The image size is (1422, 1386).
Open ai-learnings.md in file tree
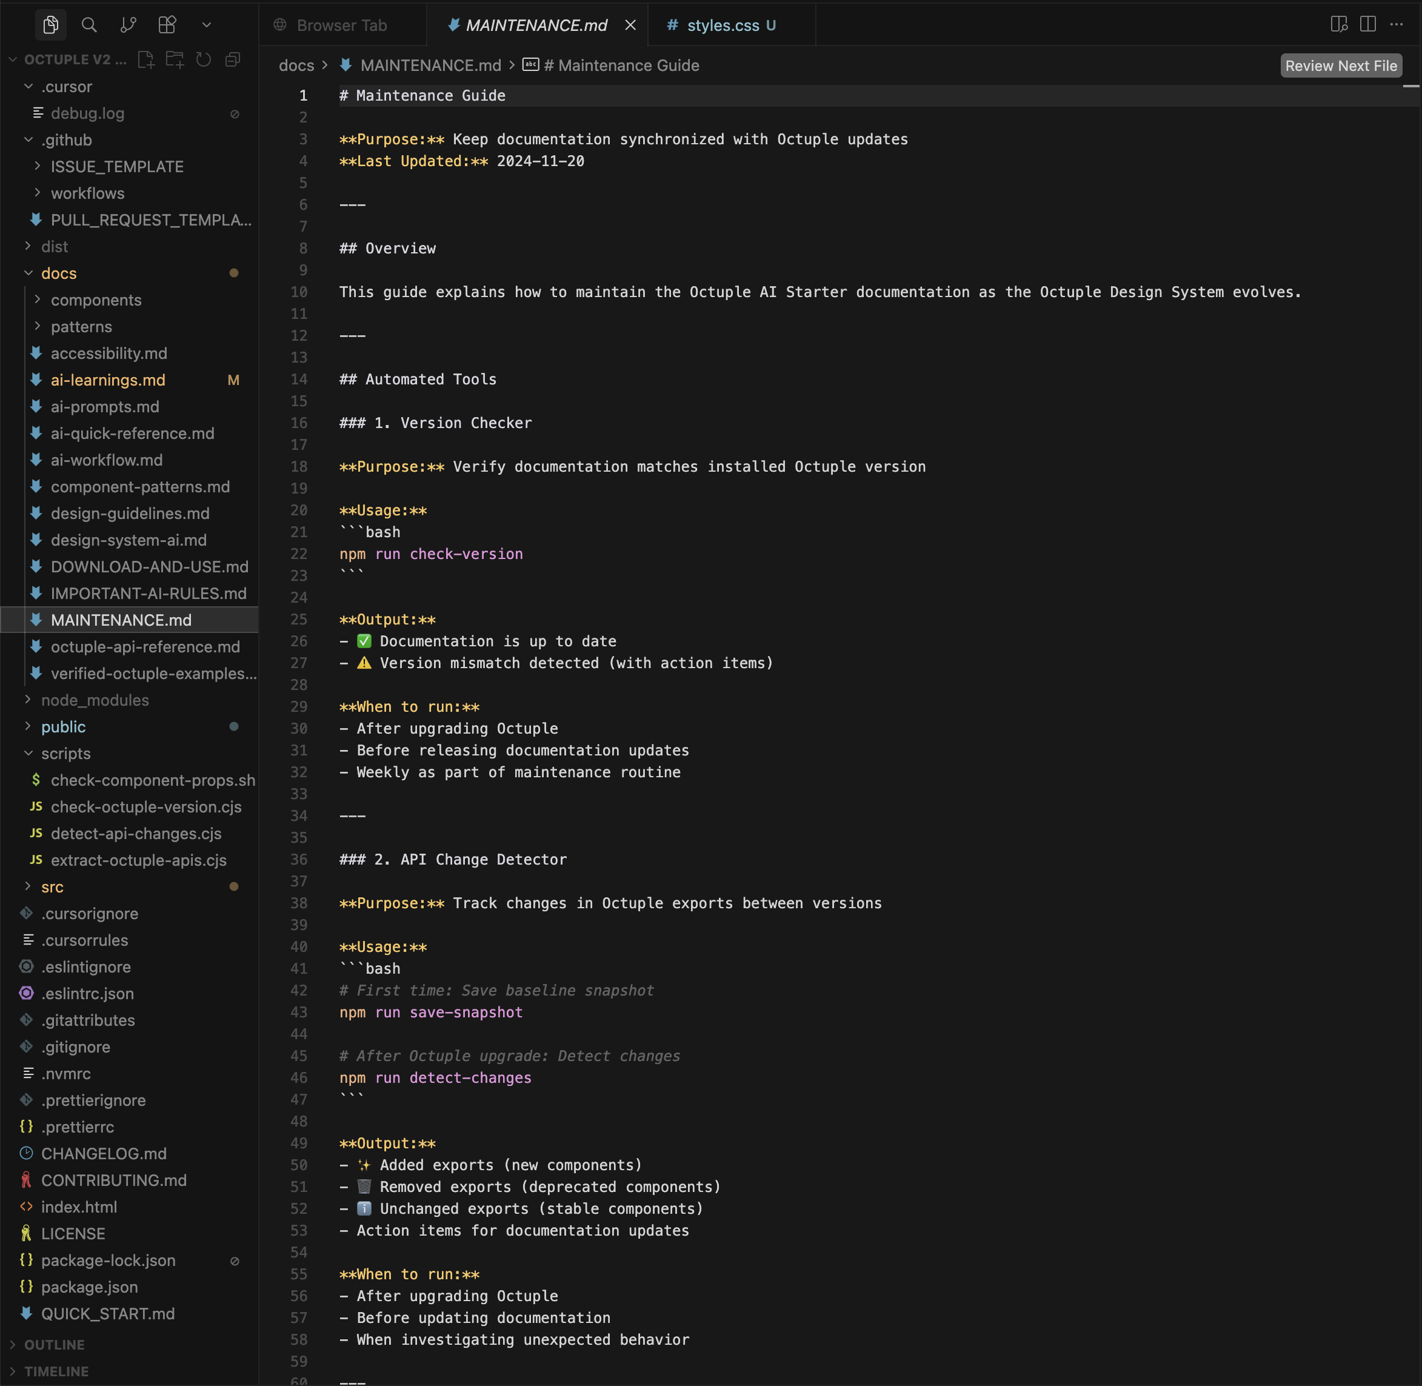point(108,380)
